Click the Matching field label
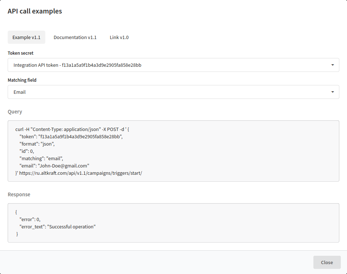This screenshot has height=274, width=347. click(x=22, y=80)
